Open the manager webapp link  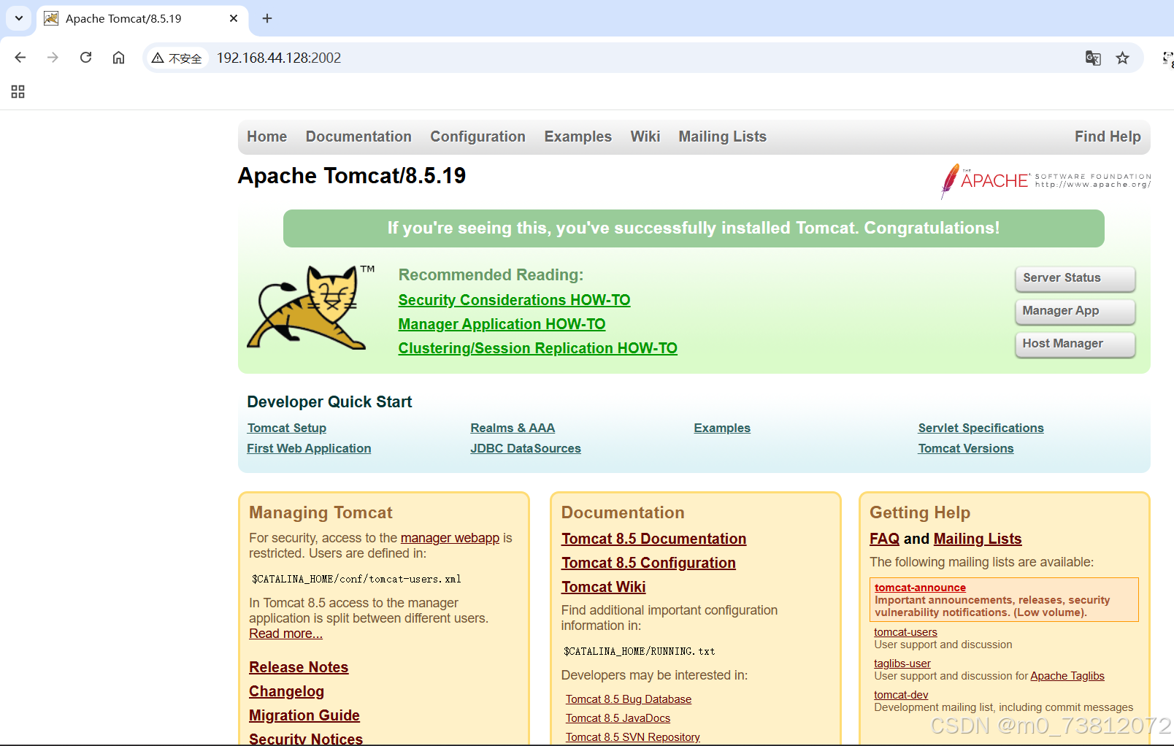pos(450,538)
